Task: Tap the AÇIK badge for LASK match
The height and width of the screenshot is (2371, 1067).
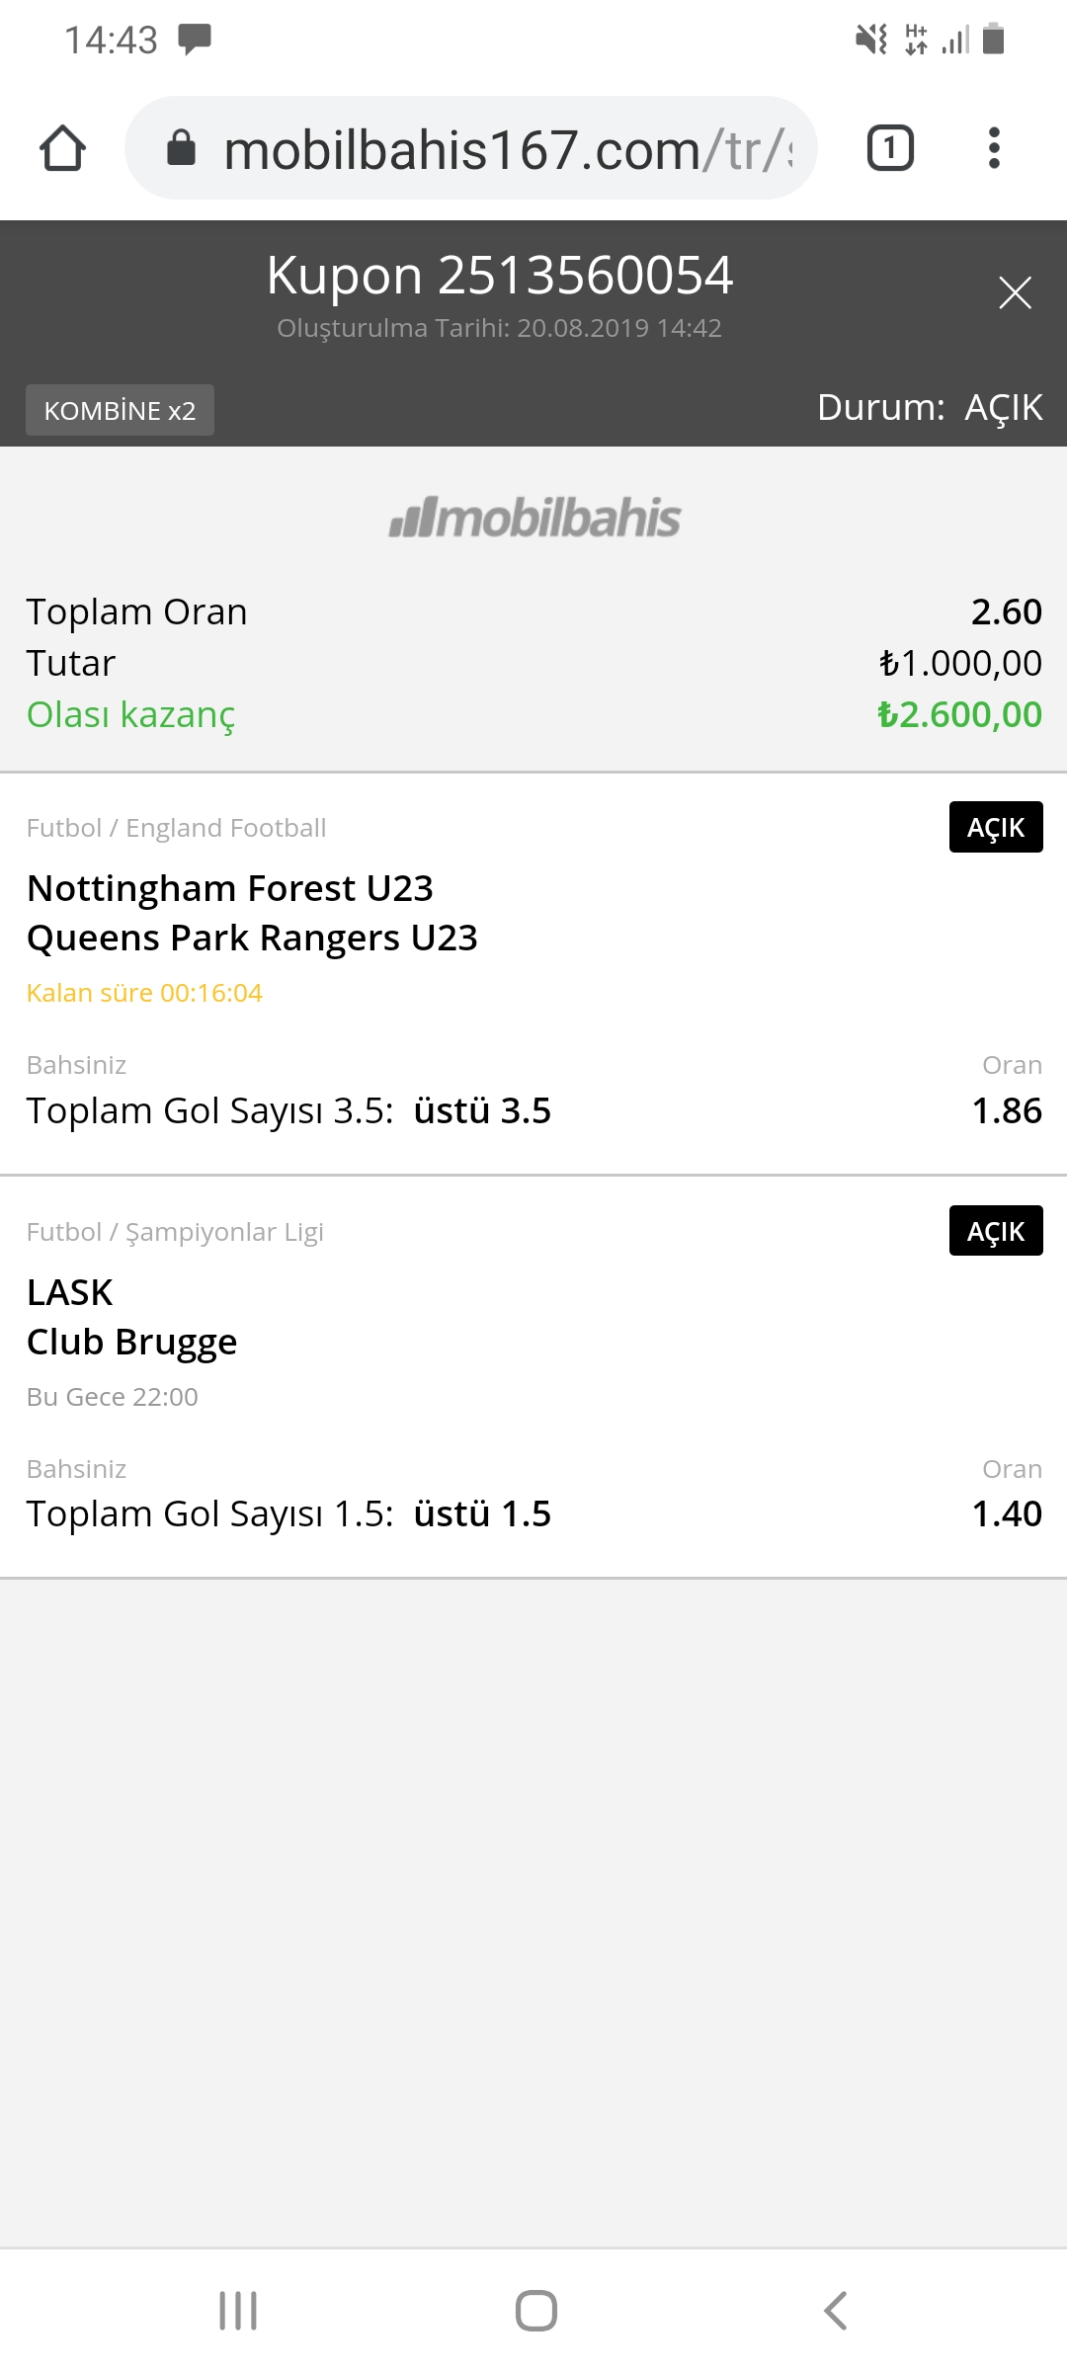Action: [x=996, y=1231]
